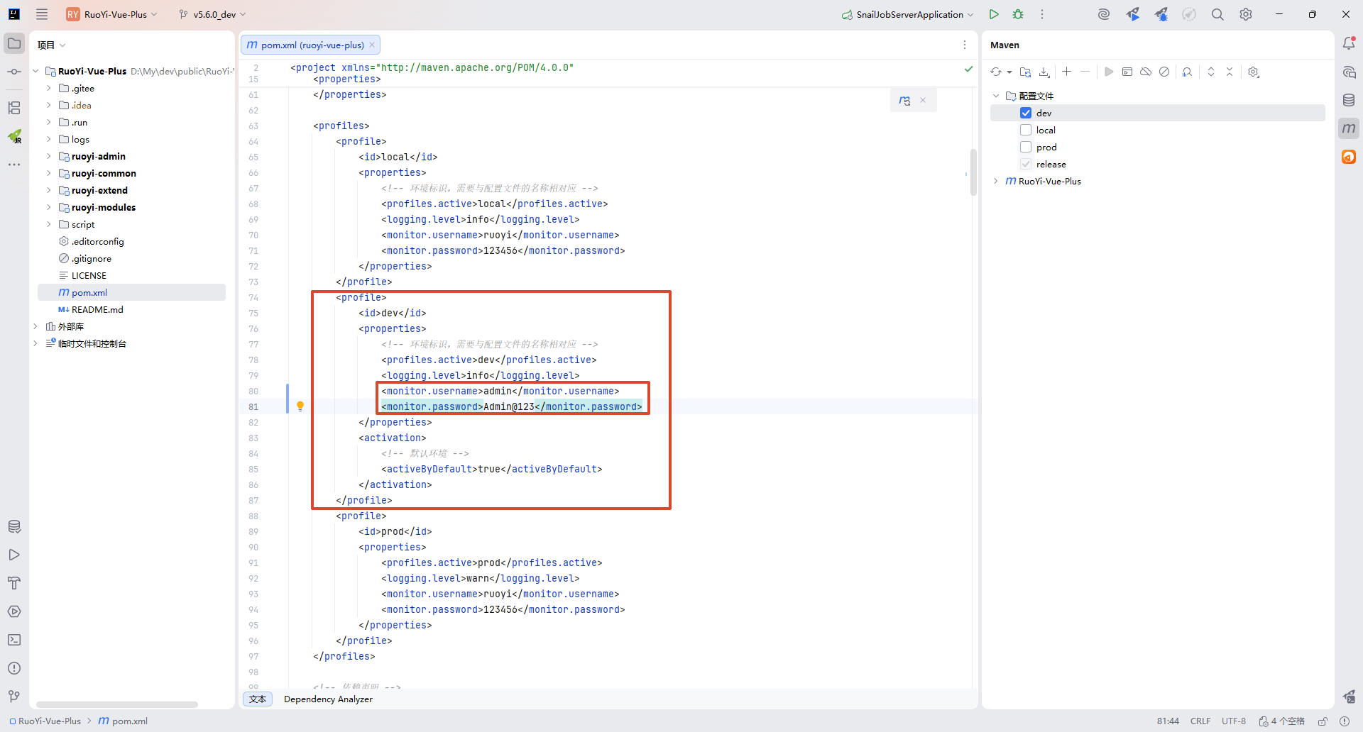The width and height of the screenshot is (1363, 732).
Task: Switch to the Dependency Analyzer tab
Action: (x=328, y=699)
